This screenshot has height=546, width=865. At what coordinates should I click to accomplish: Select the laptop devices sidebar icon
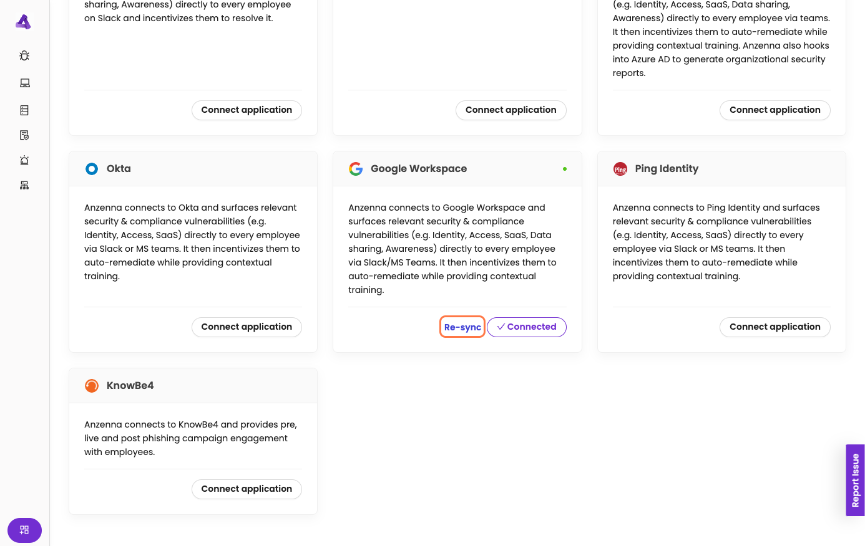pyautogui.click(x=24, y=83)
